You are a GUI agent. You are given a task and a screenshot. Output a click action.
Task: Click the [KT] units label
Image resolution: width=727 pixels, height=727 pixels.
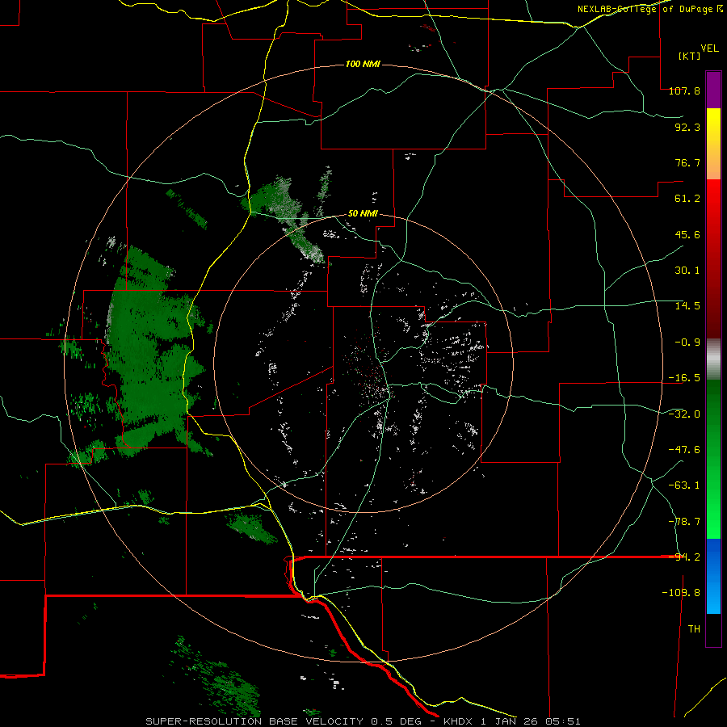pos(689,56)
